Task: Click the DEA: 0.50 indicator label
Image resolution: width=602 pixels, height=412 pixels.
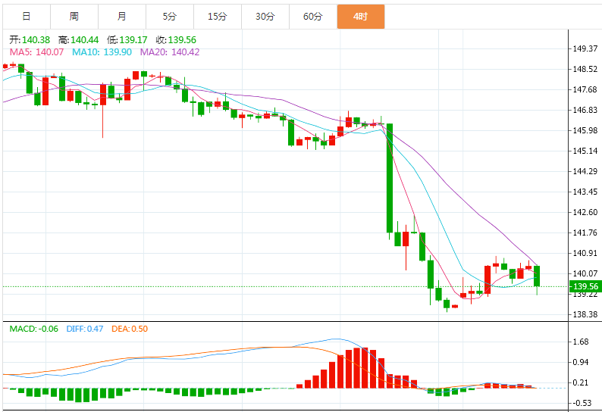Action: point(130,329)
